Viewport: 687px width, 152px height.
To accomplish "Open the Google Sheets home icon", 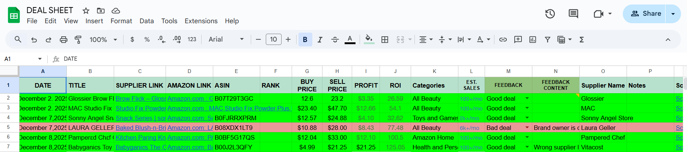I will [x=14, y=15].
